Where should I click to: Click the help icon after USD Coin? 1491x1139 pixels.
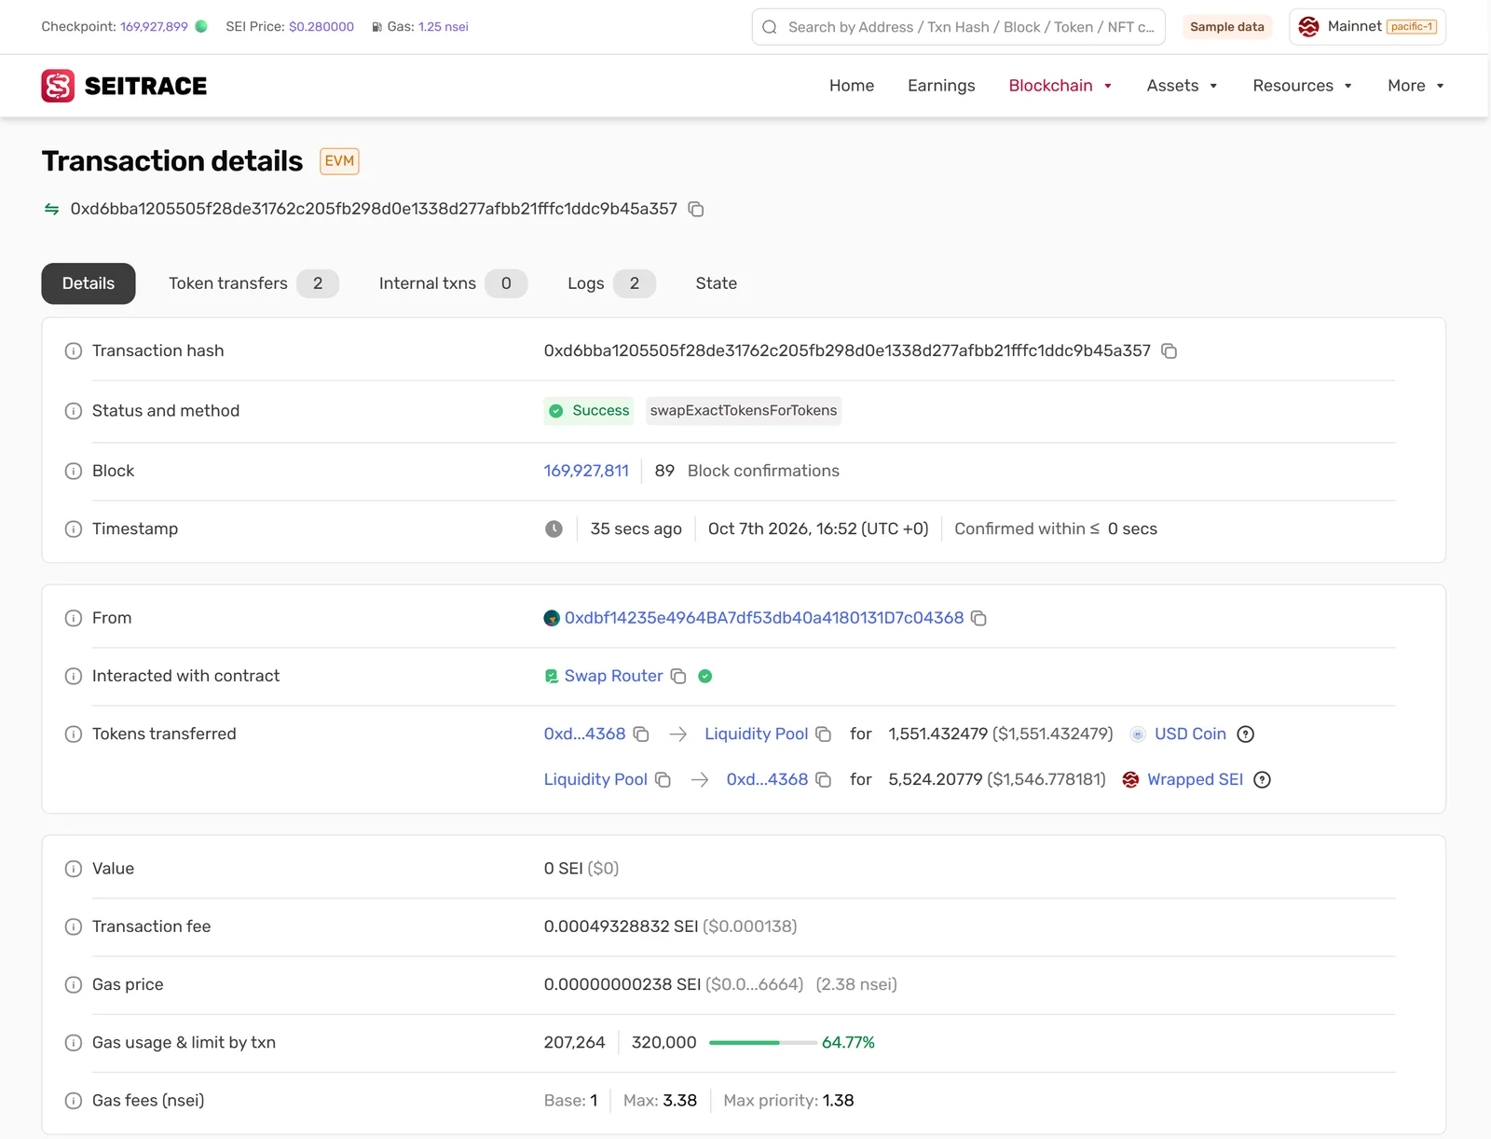tap(1245, 734)
